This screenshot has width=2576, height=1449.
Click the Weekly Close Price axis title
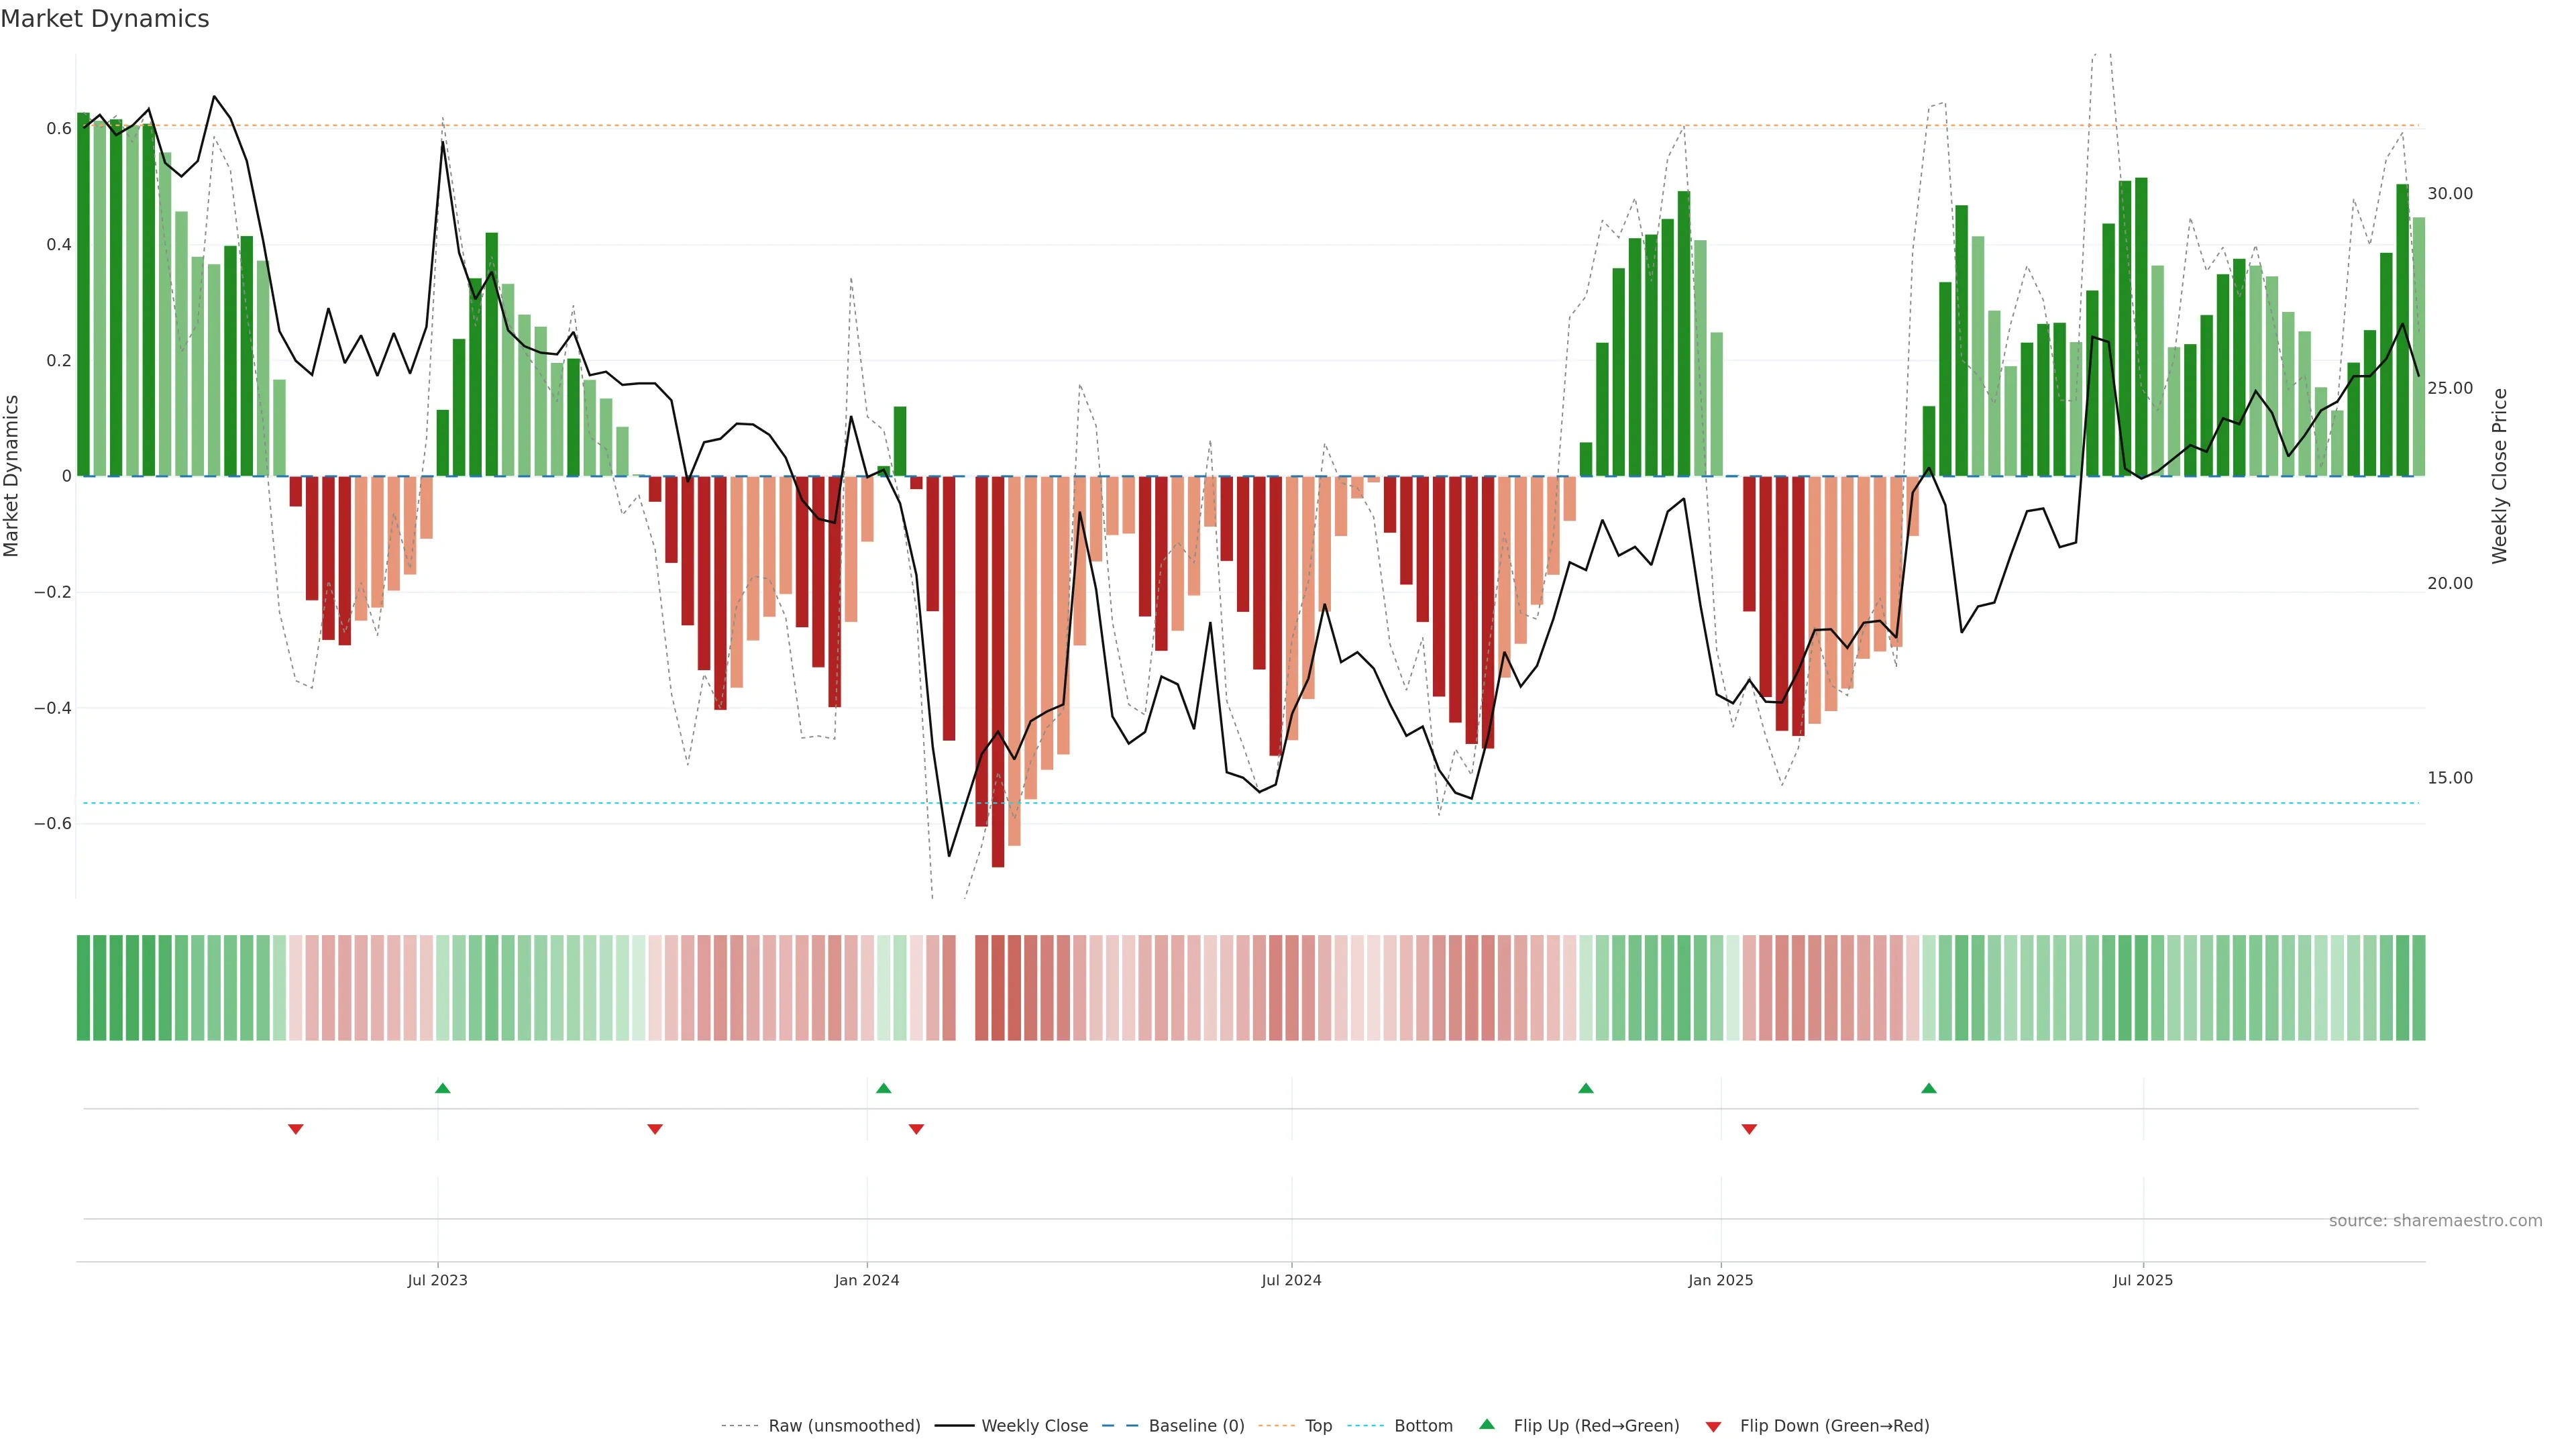pyautogui.click(x=2500, y=476)
